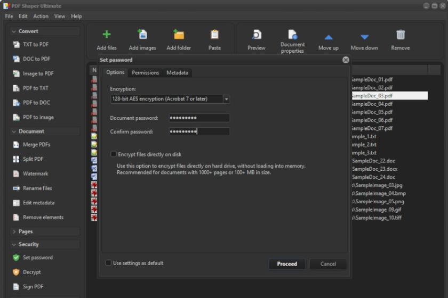Image resolution: width=448 pixels, height=298 pixels.
Task: Click the Cancel button
Action: pos(328,264)
